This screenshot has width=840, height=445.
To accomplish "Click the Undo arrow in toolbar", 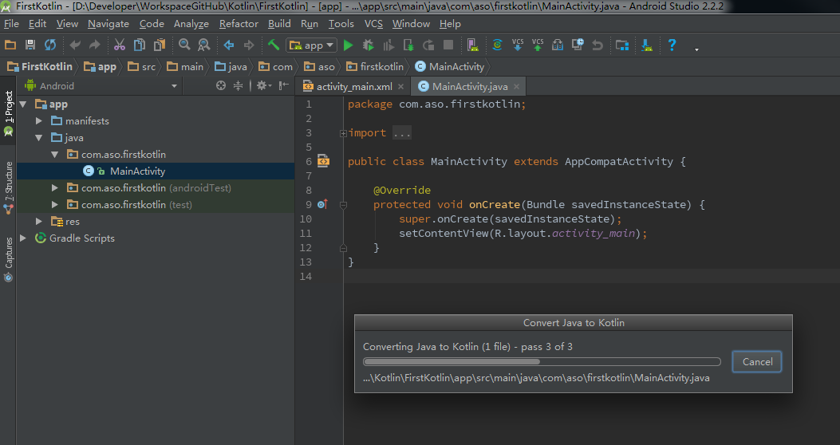I will coord(75,45).
